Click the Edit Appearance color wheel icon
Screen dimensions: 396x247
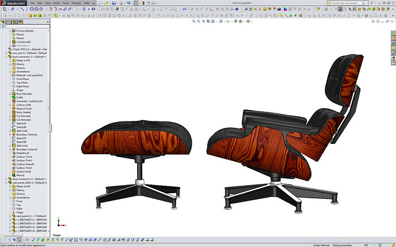click(x=235, y=21)
